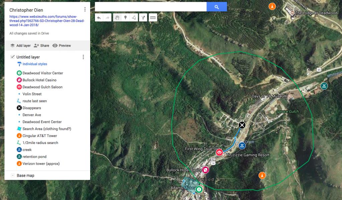The image size is (342, 200).
Task: Pick the ruler measure distances tool
Action: click(153, 18)
